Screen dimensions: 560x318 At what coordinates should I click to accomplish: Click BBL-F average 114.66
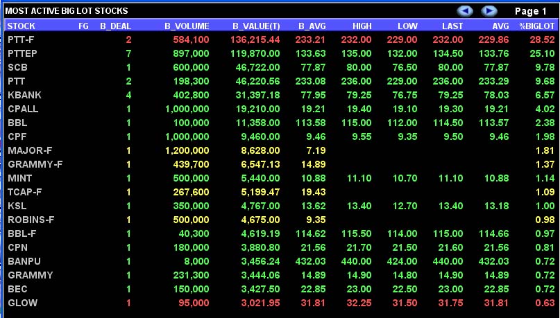tap(493, 234)
